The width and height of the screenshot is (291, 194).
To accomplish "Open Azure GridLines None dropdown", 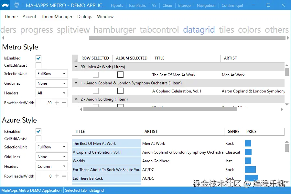I will (52, 157).
